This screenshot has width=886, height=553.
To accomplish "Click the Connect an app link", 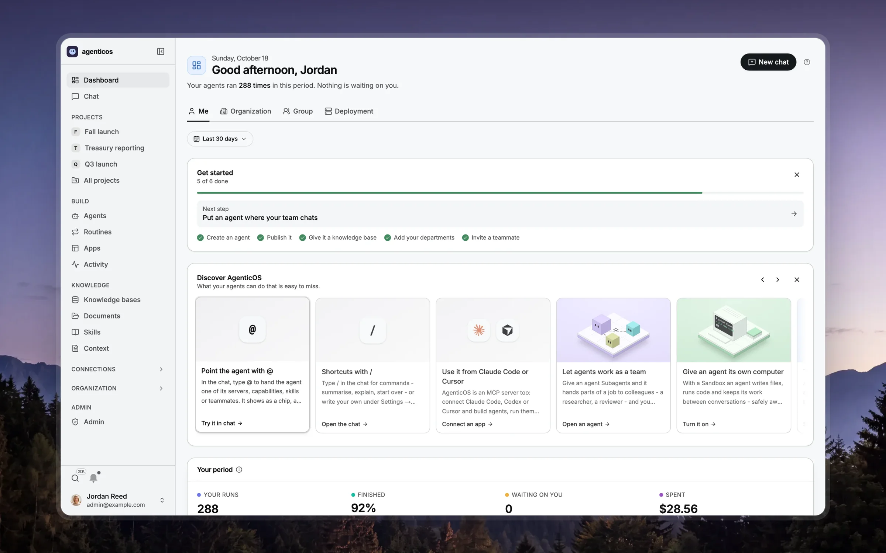I will coord(467,424).
